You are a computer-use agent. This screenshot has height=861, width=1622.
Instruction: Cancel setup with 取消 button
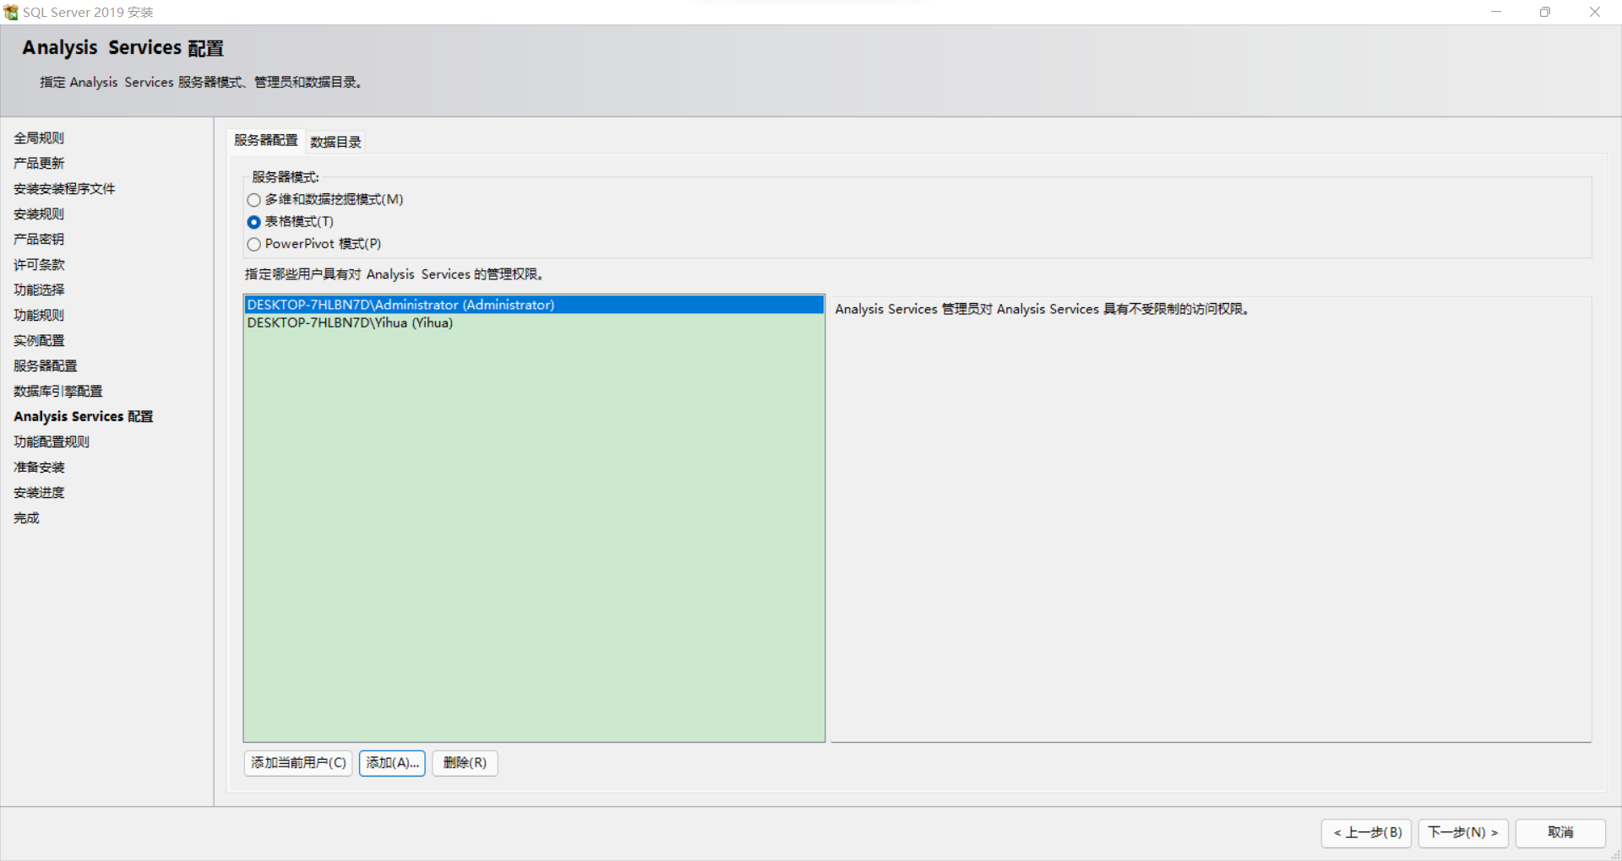click(1560, 833)
